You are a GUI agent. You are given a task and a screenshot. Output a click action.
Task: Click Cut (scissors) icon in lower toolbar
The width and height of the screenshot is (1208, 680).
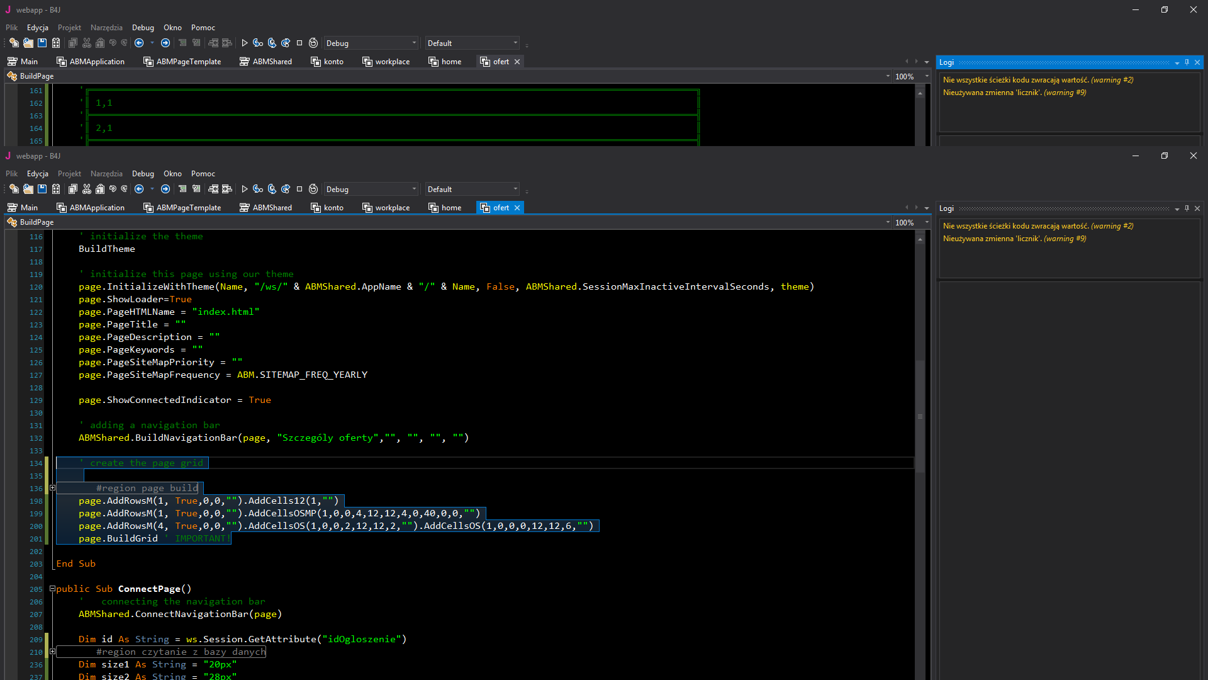(87, 189)
